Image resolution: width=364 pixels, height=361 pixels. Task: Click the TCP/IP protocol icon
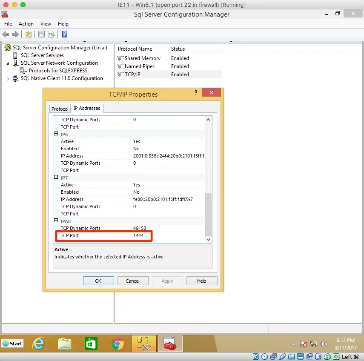[120, 74]
